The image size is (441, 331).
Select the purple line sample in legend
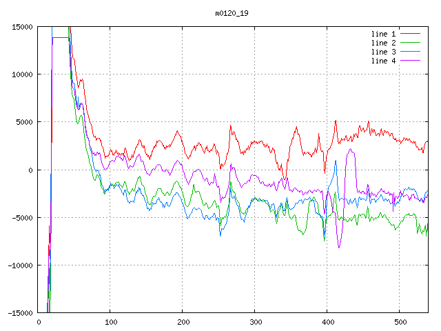pyautogui.click(x=410, y=61)
